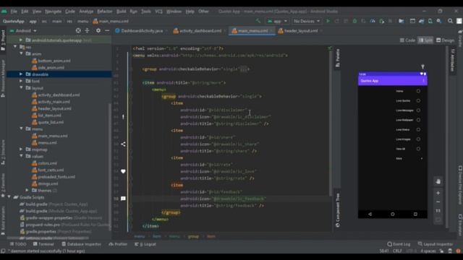
Task: Open the Component Tree side panel
Action: tap(338, 210)
